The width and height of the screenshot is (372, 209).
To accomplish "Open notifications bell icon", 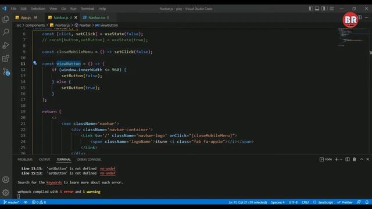I will [x=367, y=202].
